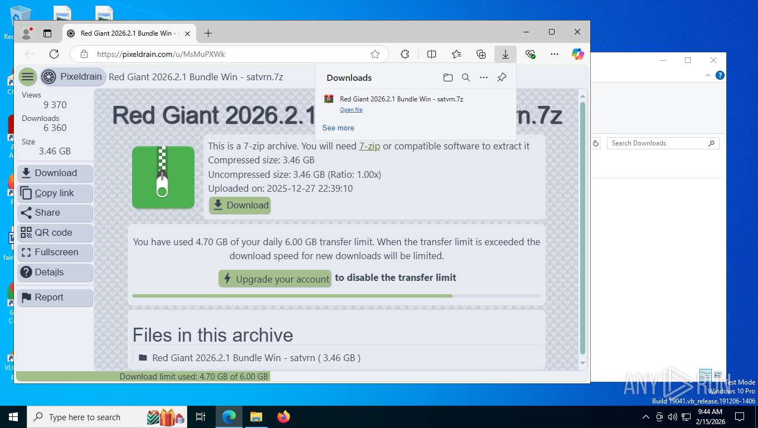The width and height of the screenshot is (758, 428).
Task: Open Microsoft Edge from taskbar
Action: point(229,417)
